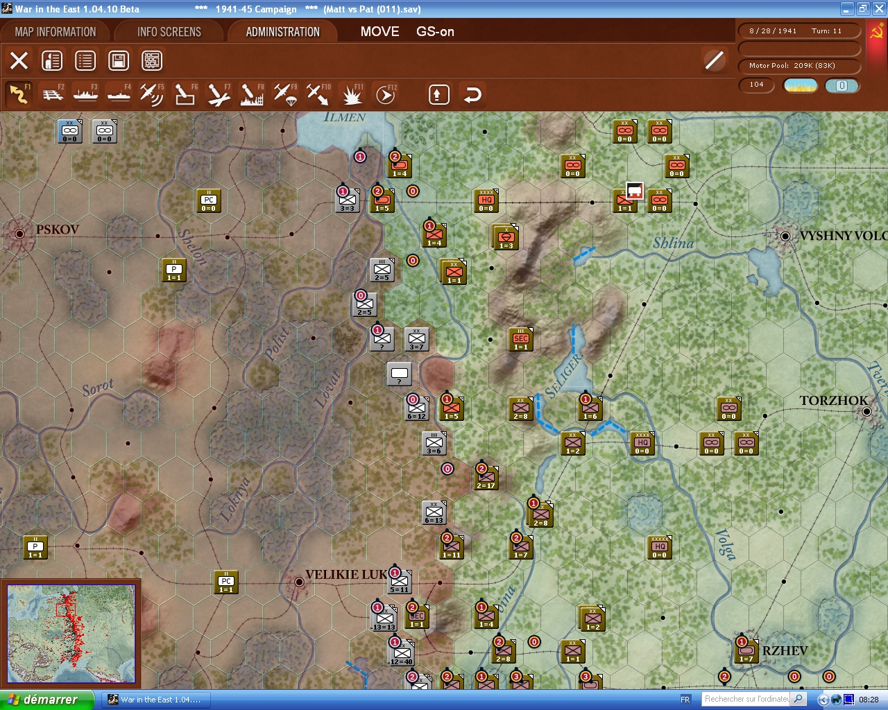Click the up-arrow box icon
The width and height of the screenshot is (888, 710).
[x=438, y=94]
